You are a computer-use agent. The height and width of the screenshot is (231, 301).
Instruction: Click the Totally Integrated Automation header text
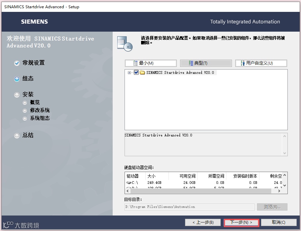coord(245,22)
